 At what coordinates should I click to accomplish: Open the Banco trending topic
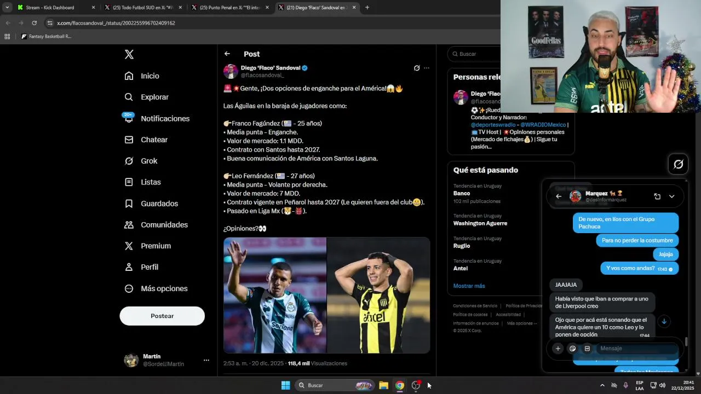(462, 193)
